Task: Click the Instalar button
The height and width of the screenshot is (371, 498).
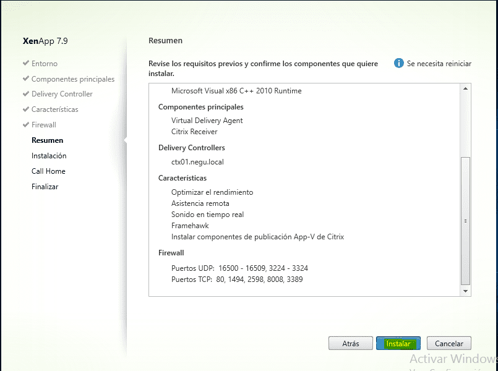Action: click(398, 343)
